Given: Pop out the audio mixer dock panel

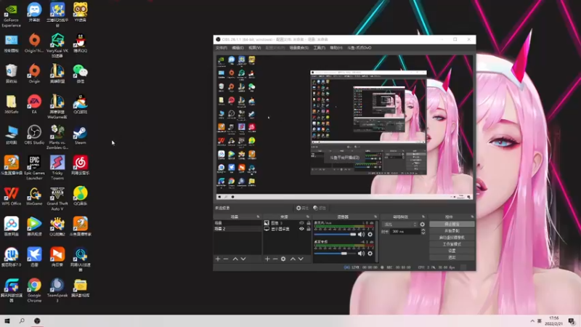Looking at the screenshot, I should (x=375, y=217).
